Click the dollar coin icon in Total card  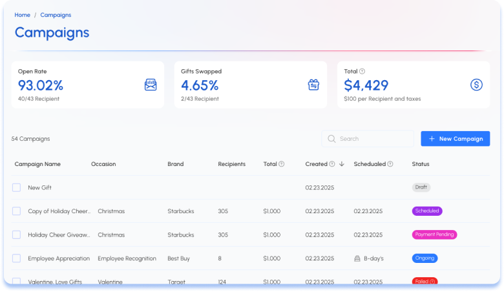pos(476,85)
